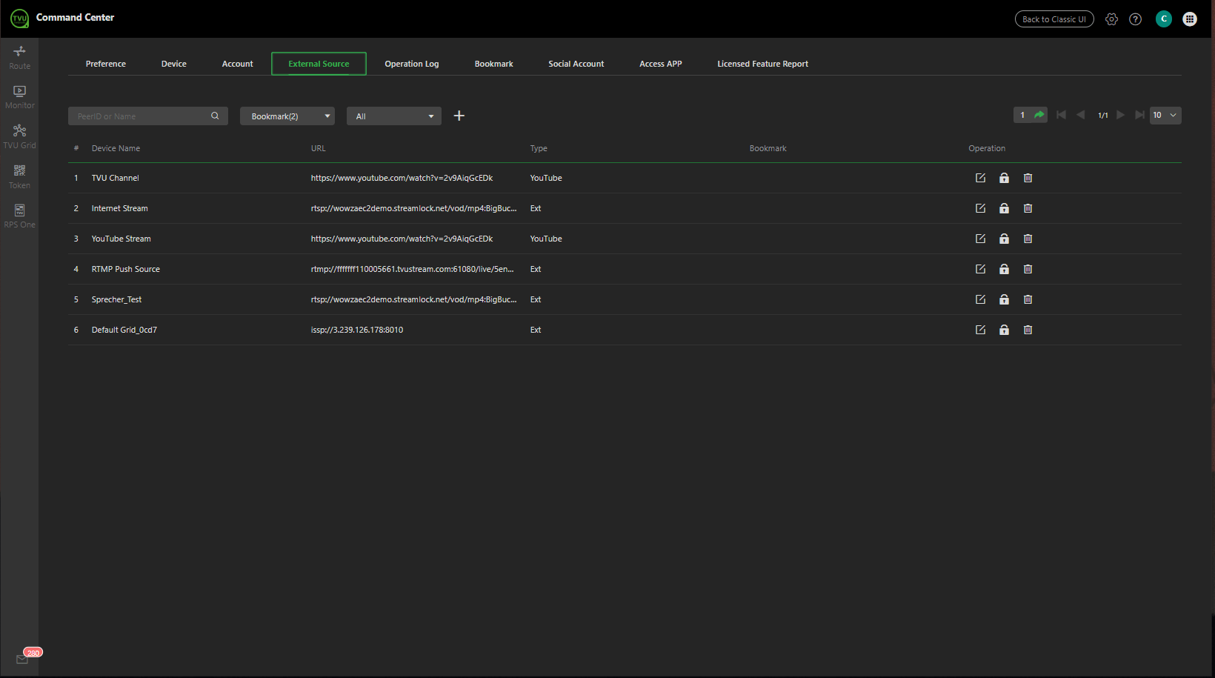
Task: Edit the RTMP Push Source entry
Action: coord(980,269)
